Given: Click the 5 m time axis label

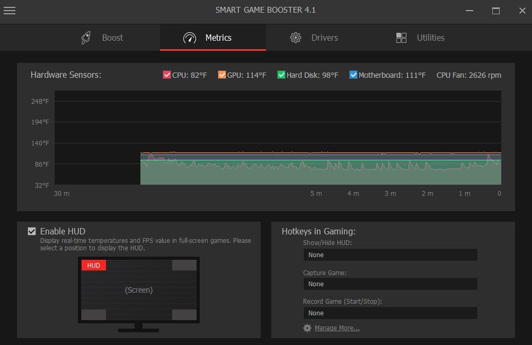Looking at the screenshot, I should (x=316, y=194).
